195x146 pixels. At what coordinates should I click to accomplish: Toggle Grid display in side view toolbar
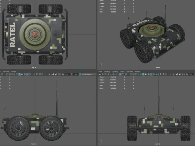120,74
